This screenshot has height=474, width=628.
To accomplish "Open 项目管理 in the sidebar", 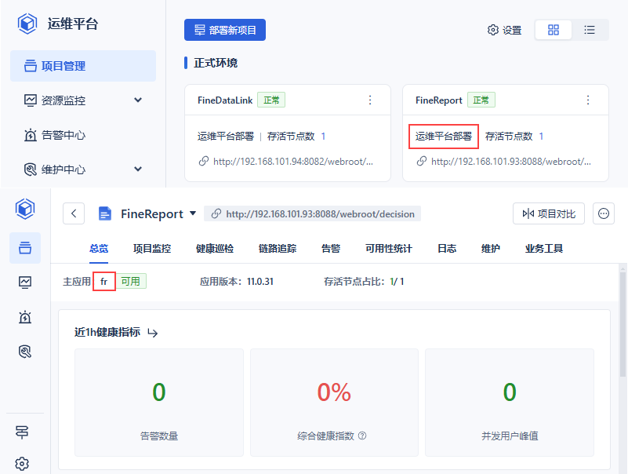I will click(83, 66).
